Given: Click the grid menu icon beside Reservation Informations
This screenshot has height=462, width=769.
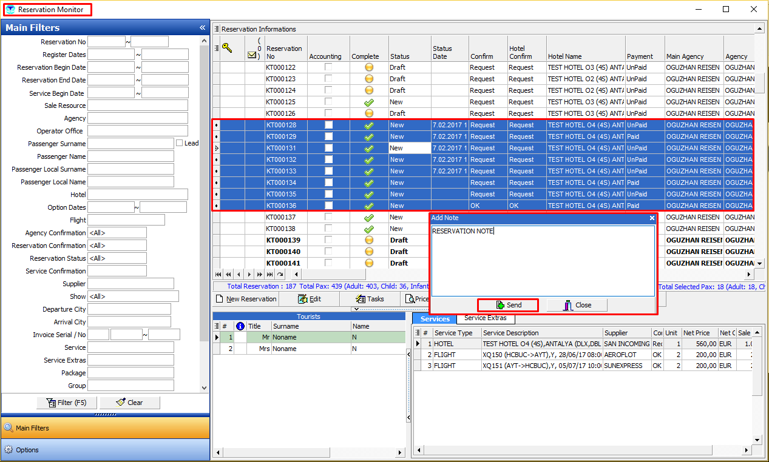Looking at the screenshot, I should (x=217, y=29).
